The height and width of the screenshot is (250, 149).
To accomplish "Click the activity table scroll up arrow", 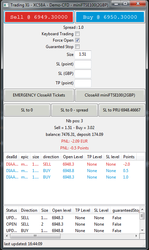I will [142, 209].
